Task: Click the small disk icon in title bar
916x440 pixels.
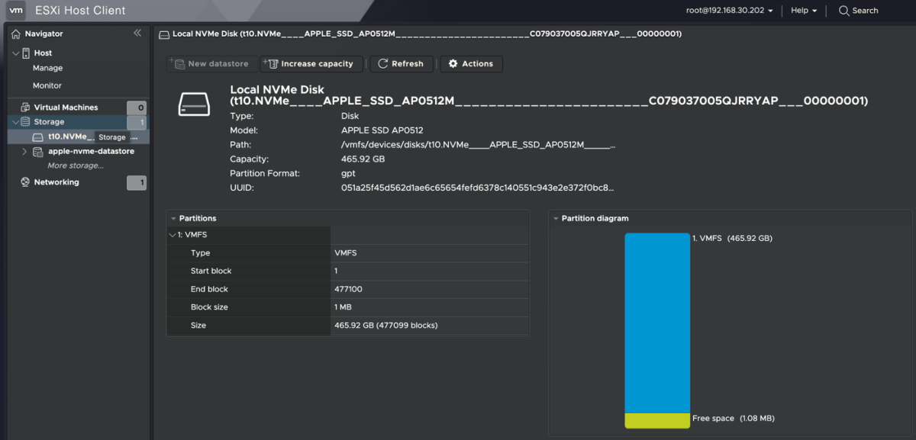Action: (164, 34)
